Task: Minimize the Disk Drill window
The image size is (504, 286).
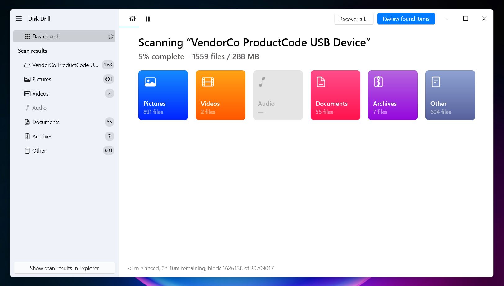Action: (x=447, y=19)
